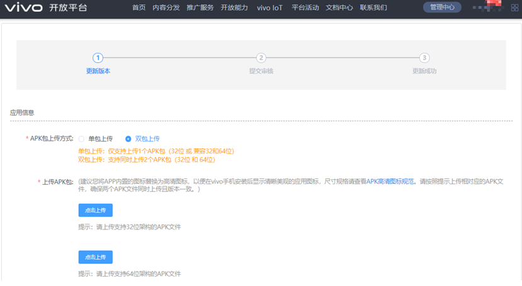Screen dimensions: 522x286
Task: Click 点击上传 for the 32位 APK
Action: [x=96, y=211]
